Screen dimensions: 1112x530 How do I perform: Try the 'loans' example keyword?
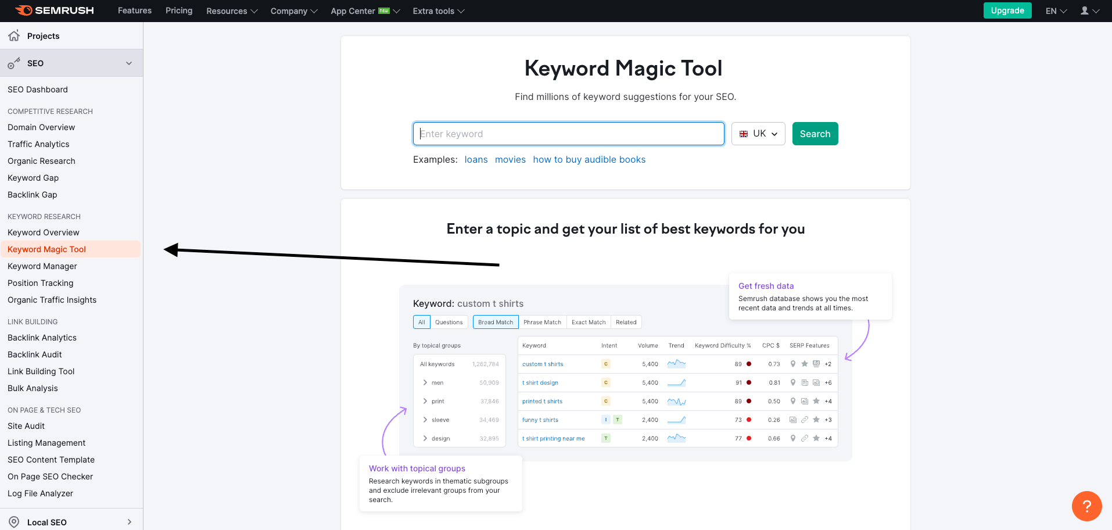476,160
